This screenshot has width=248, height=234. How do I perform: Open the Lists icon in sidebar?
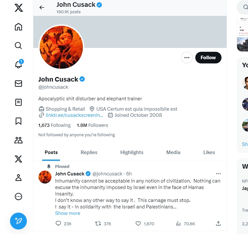coord(18,102)
